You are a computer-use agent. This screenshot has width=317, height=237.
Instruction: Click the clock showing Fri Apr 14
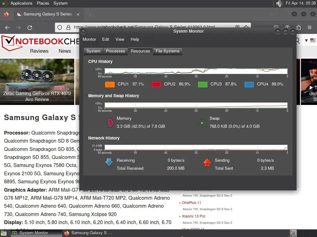coord(300,3)
